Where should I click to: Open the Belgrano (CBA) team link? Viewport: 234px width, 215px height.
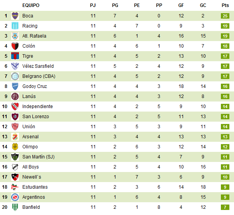click(x=39, y=76)
